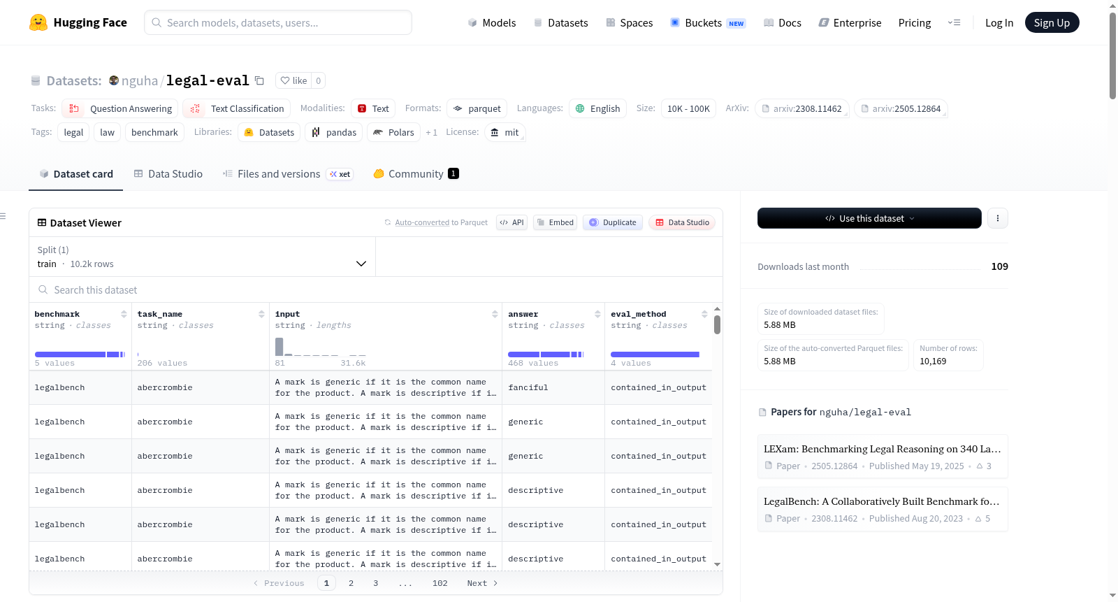
Task: Switch to the Data Studio tab
Action: coord(168,173)
